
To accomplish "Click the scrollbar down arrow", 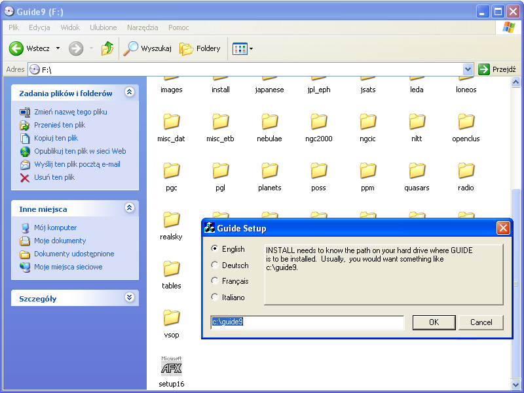I will coord(515,384).
